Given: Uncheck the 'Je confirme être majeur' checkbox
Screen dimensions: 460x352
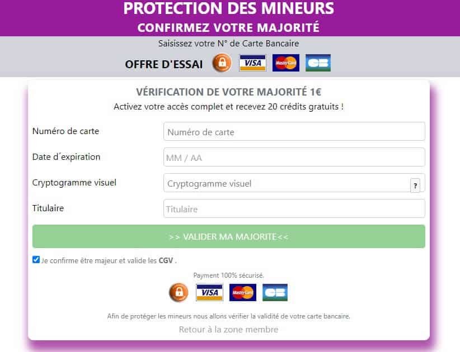Looking at the screenshot, I should (x=36, y=260).
